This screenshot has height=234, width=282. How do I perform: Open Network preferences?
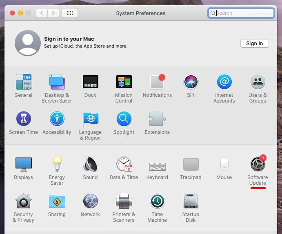pyautogui.click(x=91, y=201)
